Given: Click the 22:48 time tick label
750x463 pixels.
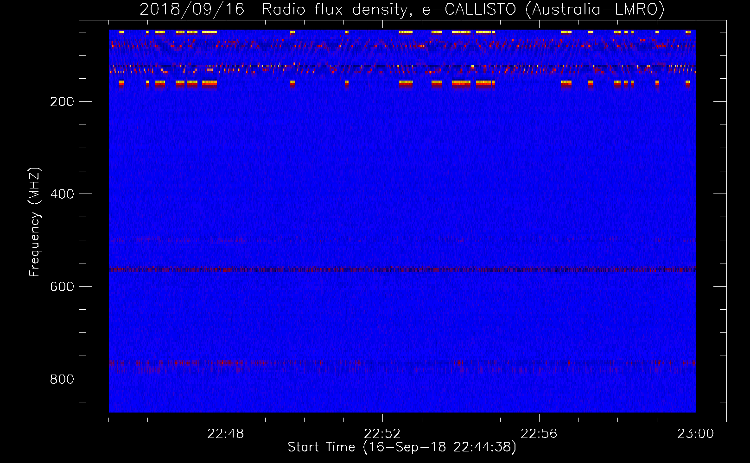Looking at the screenshot, I should pyautogui.click(x=226, y=434).
